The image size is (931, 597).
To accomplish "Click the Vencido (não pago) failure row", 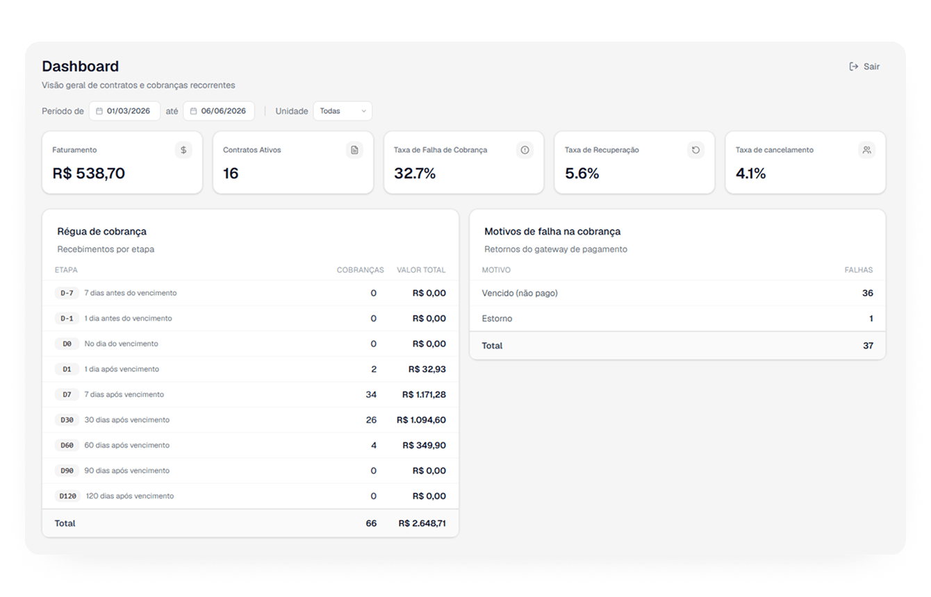I will [x=677, y=293].
